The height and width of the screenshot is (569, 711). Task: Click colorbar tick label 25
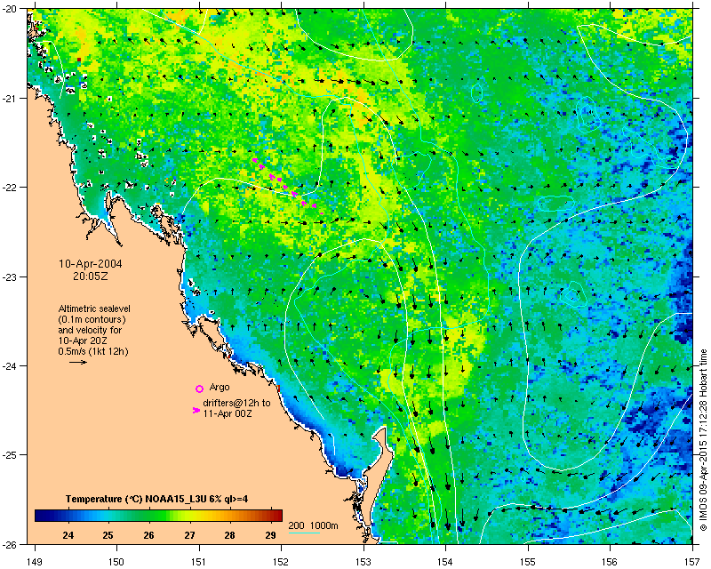click(108, 535)
